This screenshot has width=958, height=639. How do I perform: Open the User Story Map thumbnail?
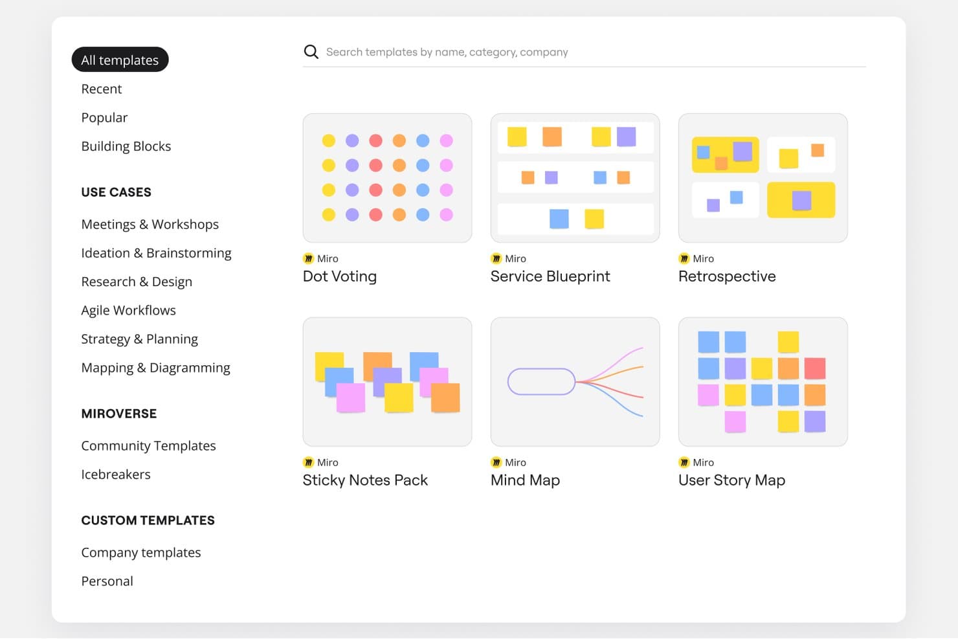[x=763, y=382]
